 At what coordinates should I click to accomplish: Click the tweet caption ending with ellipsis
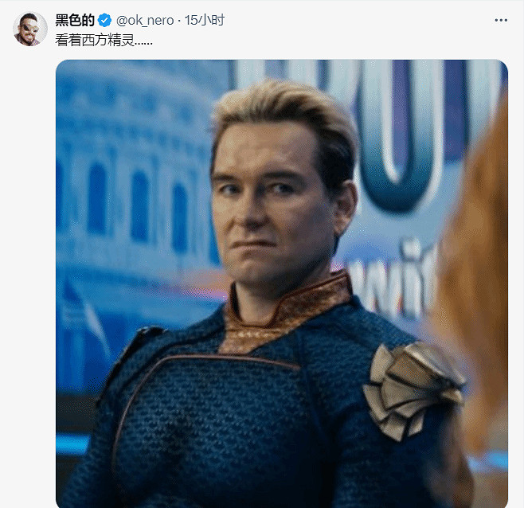[x=104, y=39]
